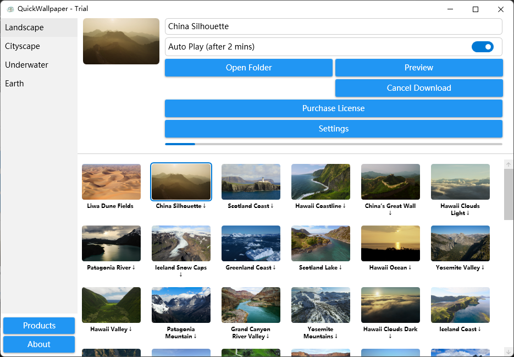Download Yosemite Valley via its arrow icon
This screenshot has height=357, width=514.
[482, 267]
